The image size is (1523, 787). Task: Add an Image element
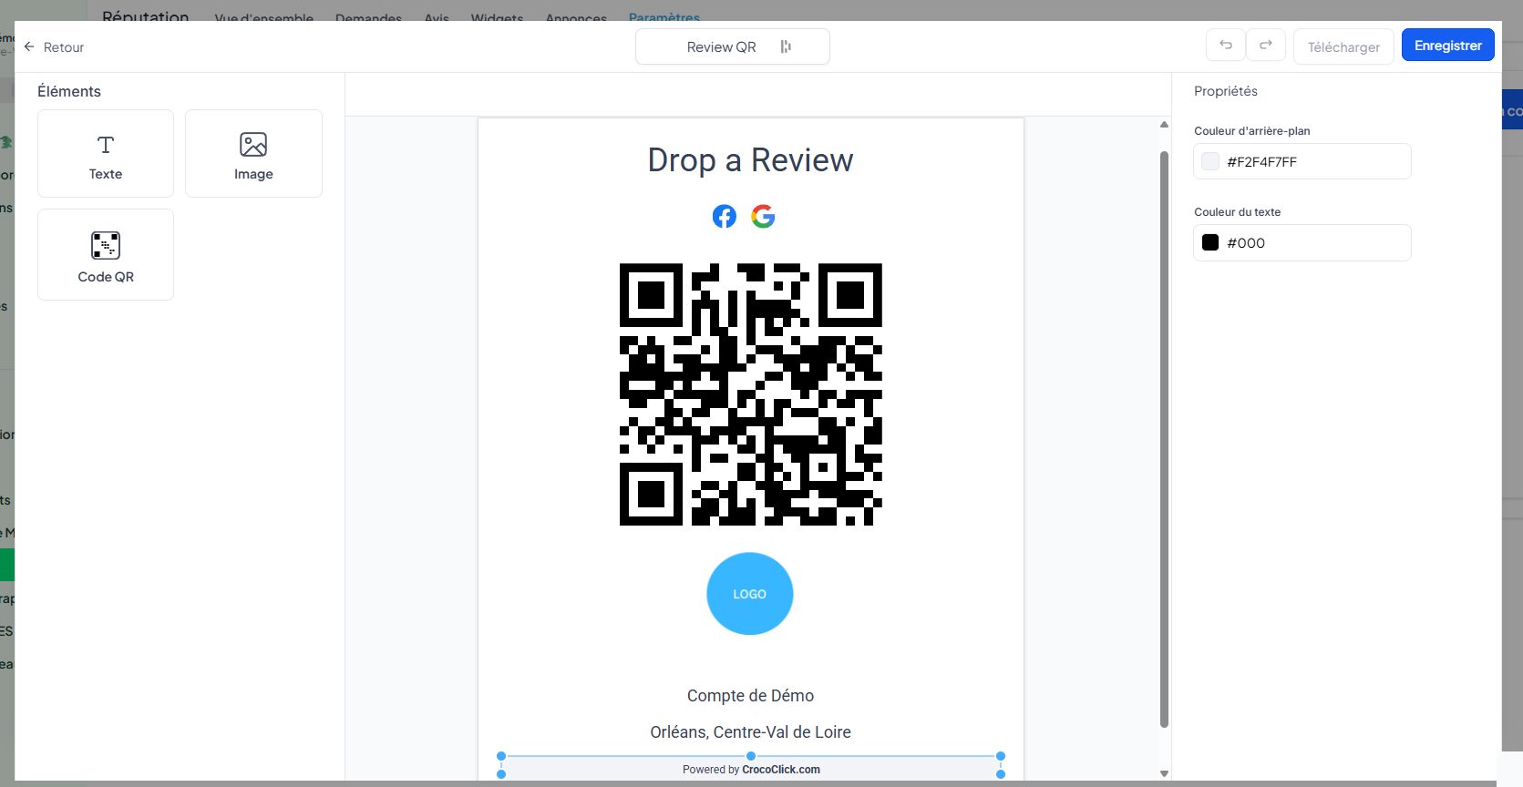[253, 153]
